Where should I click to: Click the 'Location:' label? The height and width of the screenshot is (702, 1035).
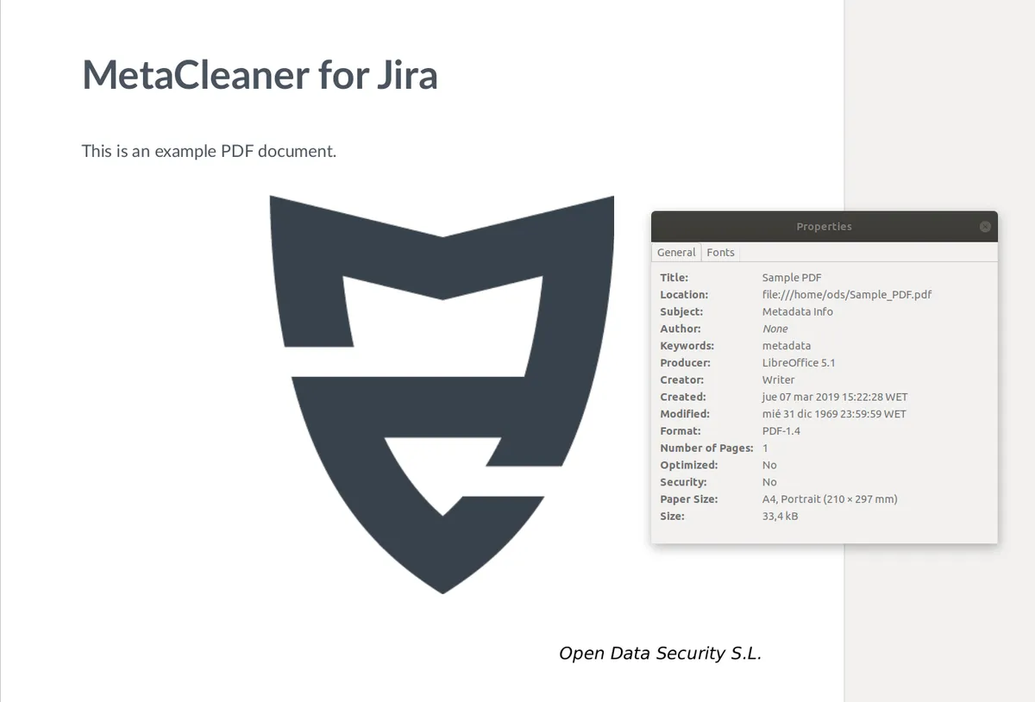[684, 294]
